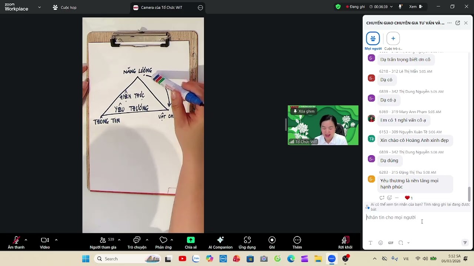Click the Dạ trân trọng biết ơn message

(405, 59)
